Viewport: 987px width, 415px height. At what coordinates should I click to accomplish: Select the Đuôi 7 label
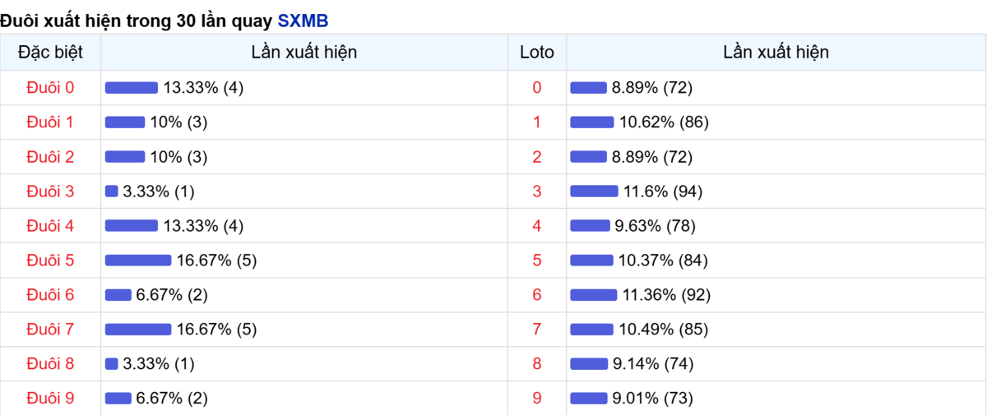[x=50, y=330]
